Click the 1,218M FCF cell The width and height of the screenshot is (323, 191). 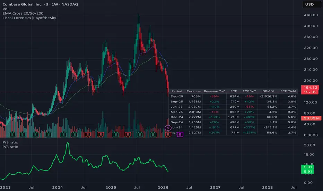click(x=234, y=117)
